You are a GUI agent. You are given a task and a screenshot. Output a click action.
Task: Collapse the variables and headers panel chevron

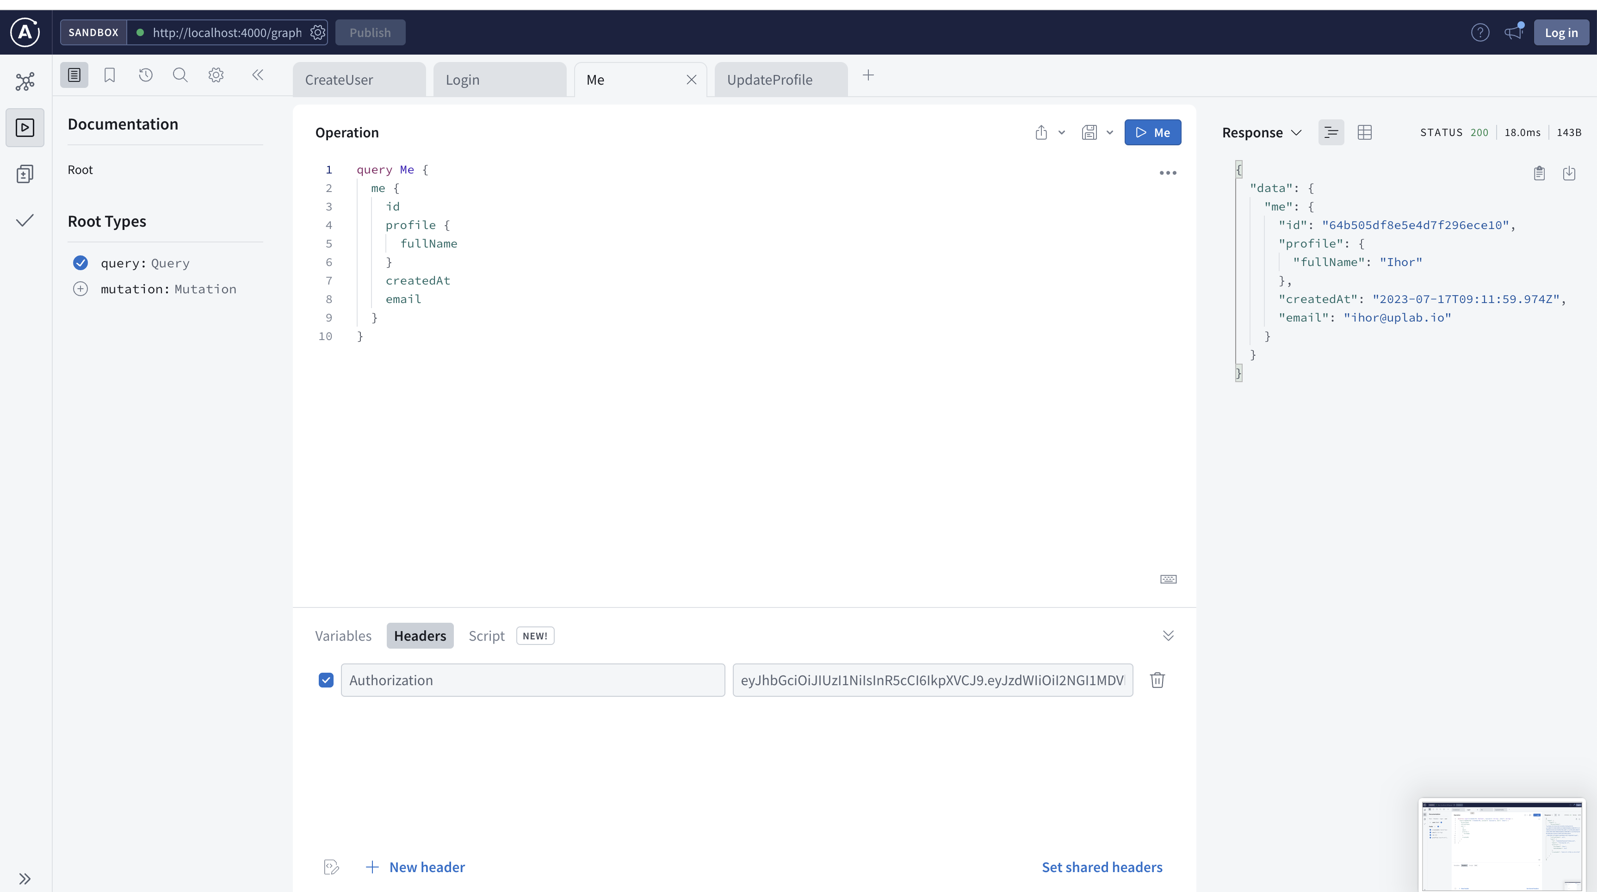coord(1168,635)
